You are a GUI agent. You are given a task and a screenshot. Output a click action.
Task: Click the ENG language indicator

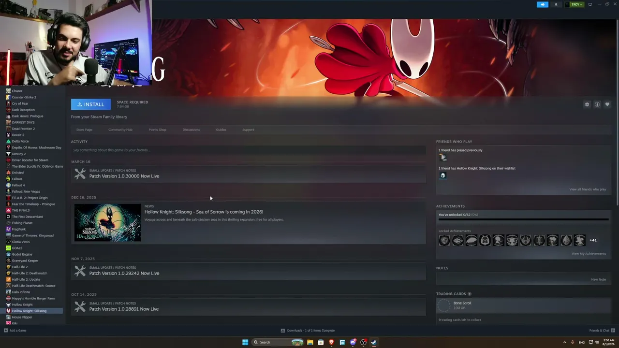click(x=582, y=342)
